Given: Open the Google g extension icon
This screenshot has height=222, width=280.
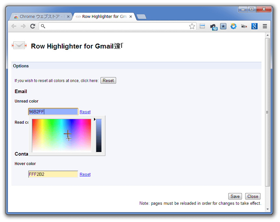Looking at the screenshot, I should [x=254, y=26].
